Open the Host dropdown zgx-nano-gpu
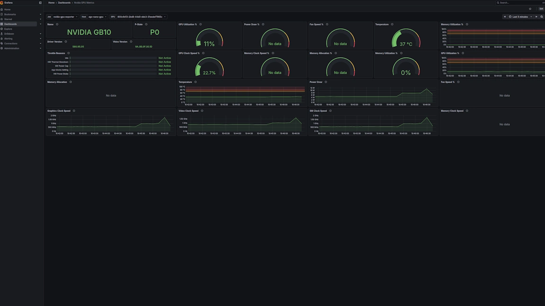The height and width of the screenshot is (306, 545). coord(97,17)
